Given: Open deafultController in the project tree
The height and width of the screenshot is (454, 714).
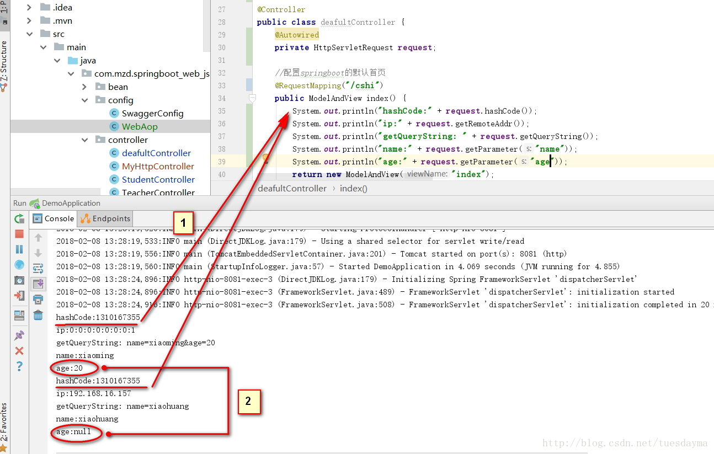Looking at the screenshot, I should pyautogui.click(x=156, y=153).
